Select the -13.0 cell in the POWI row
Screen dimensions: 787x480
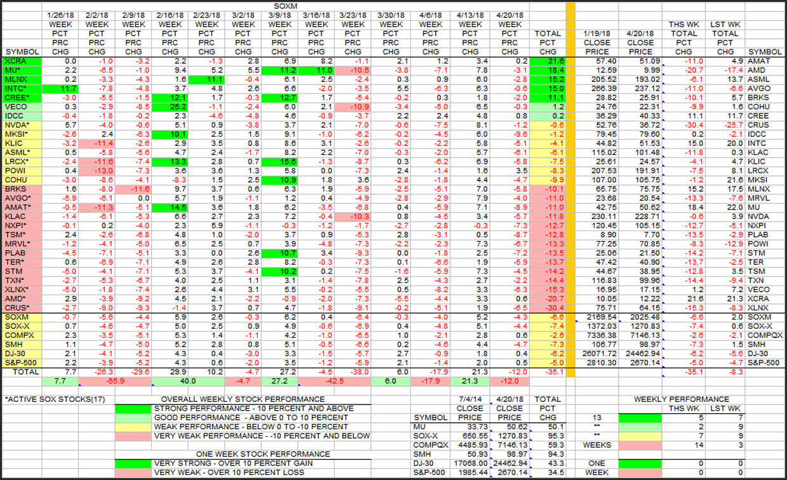tap(97, 171)
